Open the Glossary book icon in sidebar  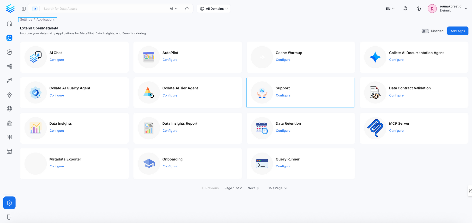click(9, 137)
